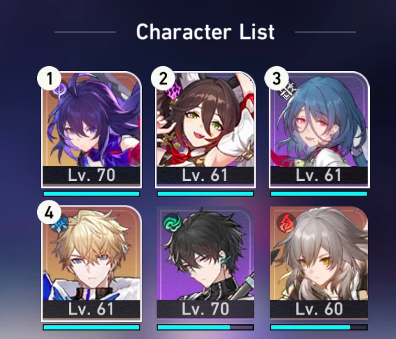This screenshot has height=339, width=396.
Task: Click the blue Ice element icon
Action: tap(60, 224)
